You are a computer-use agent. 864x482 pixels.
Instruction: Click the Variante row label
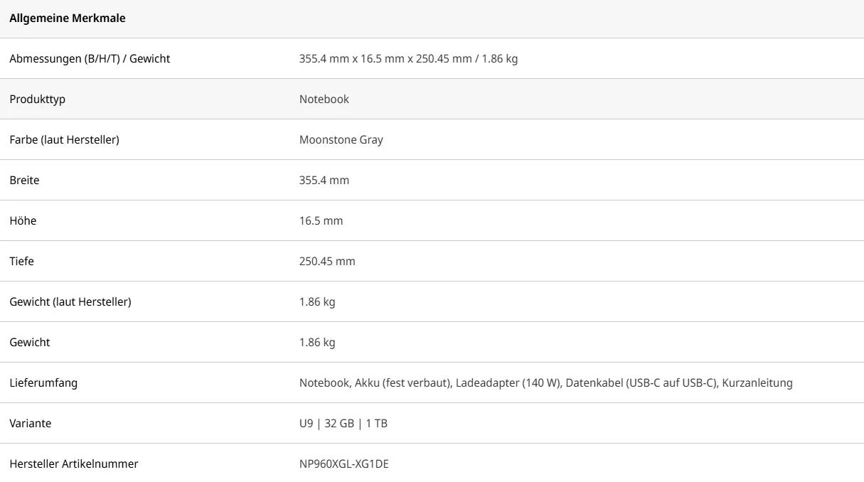(x=30, y=424)
